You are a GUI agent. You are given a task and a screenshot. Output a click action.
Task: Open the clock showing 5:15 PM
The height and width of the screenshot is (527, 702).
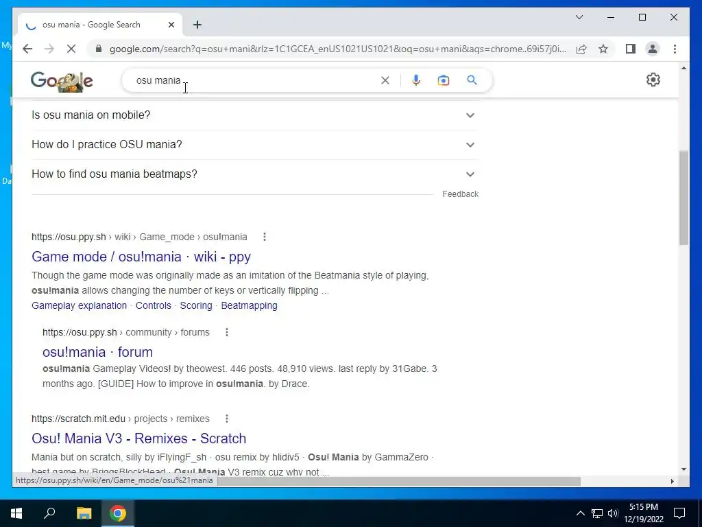(644, 513)
